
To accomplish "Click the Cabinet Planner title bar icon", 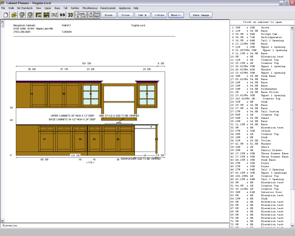I will coord(3,3).
